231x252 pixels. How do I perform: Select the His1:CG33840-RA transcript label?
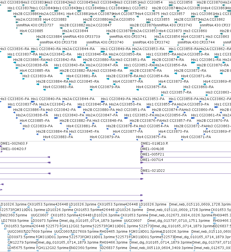(x=46, y=49)
